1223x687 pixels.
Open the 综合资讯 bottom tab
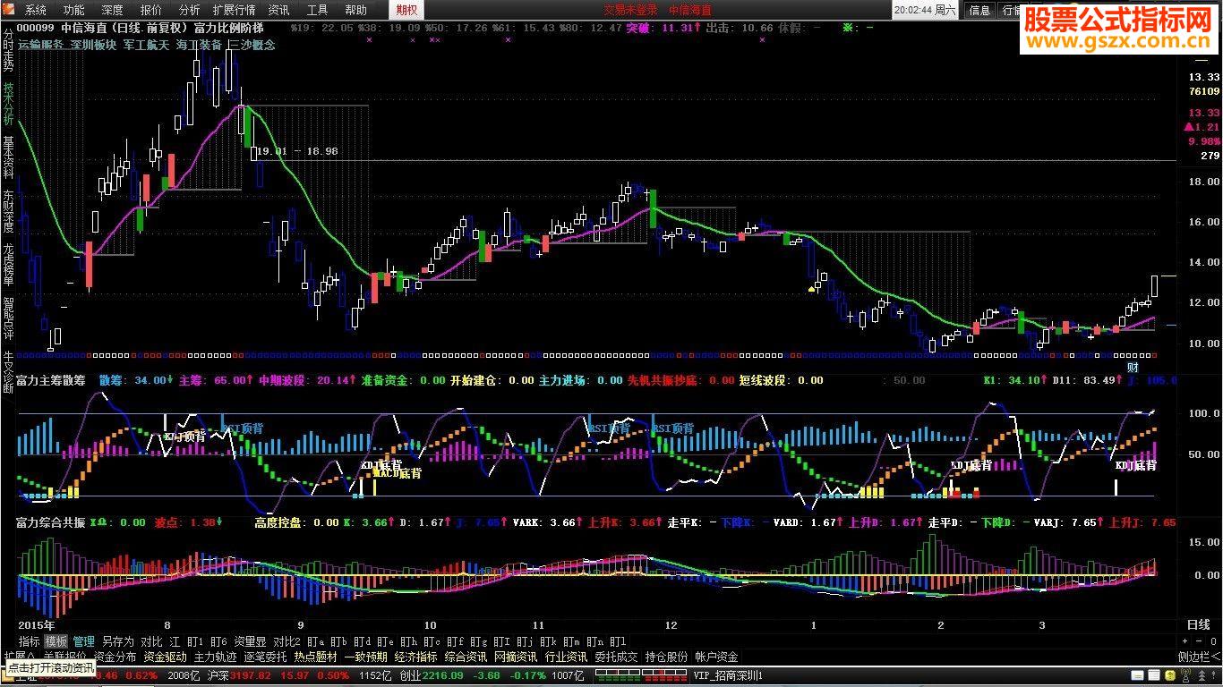coord(466,657)
